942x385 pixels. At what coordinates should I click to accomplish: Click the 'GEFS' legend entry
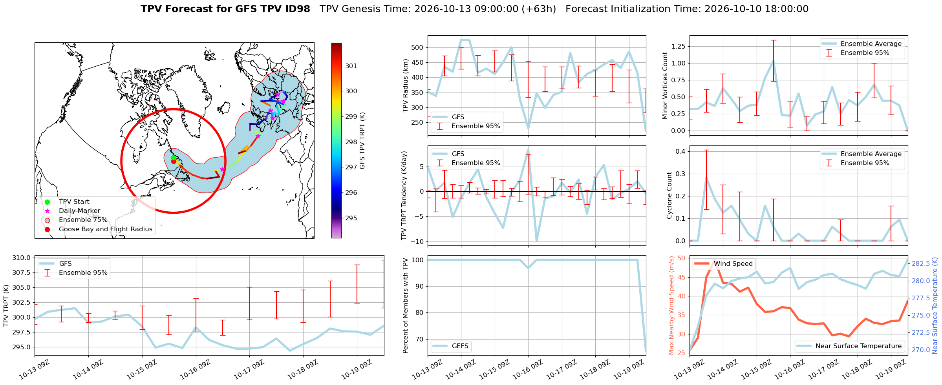[460, 346]
